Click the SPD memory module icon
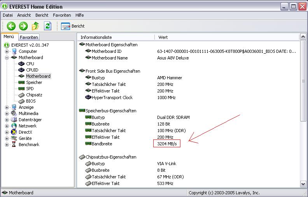Screen dimensions: 308x197 pos(21,89)
